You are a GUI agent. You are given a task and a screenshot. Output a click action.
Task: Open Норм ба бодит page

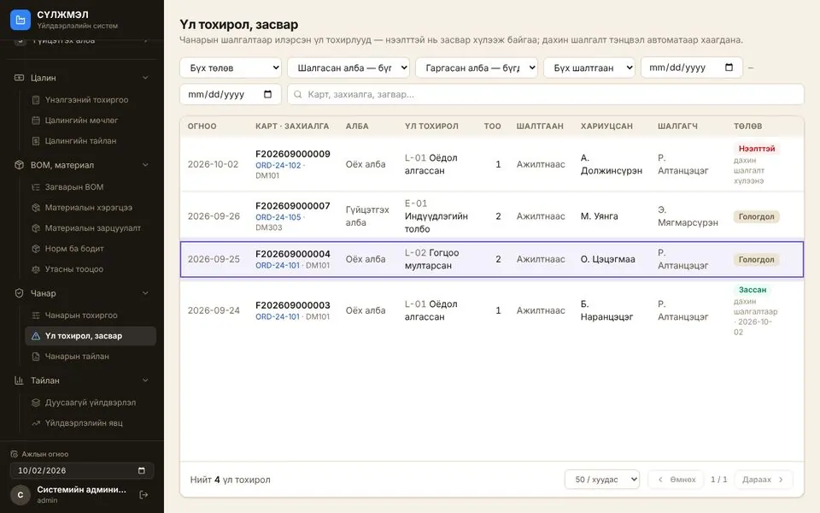pyautogui.click(x=91, y=249)
